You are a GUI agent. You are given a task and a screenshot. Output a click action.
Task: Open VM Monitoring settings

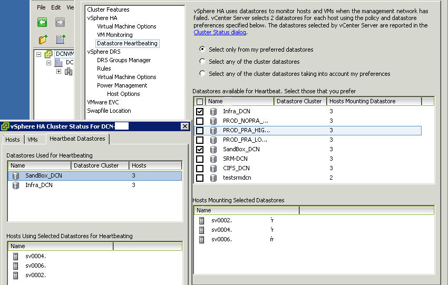(114, 35)
